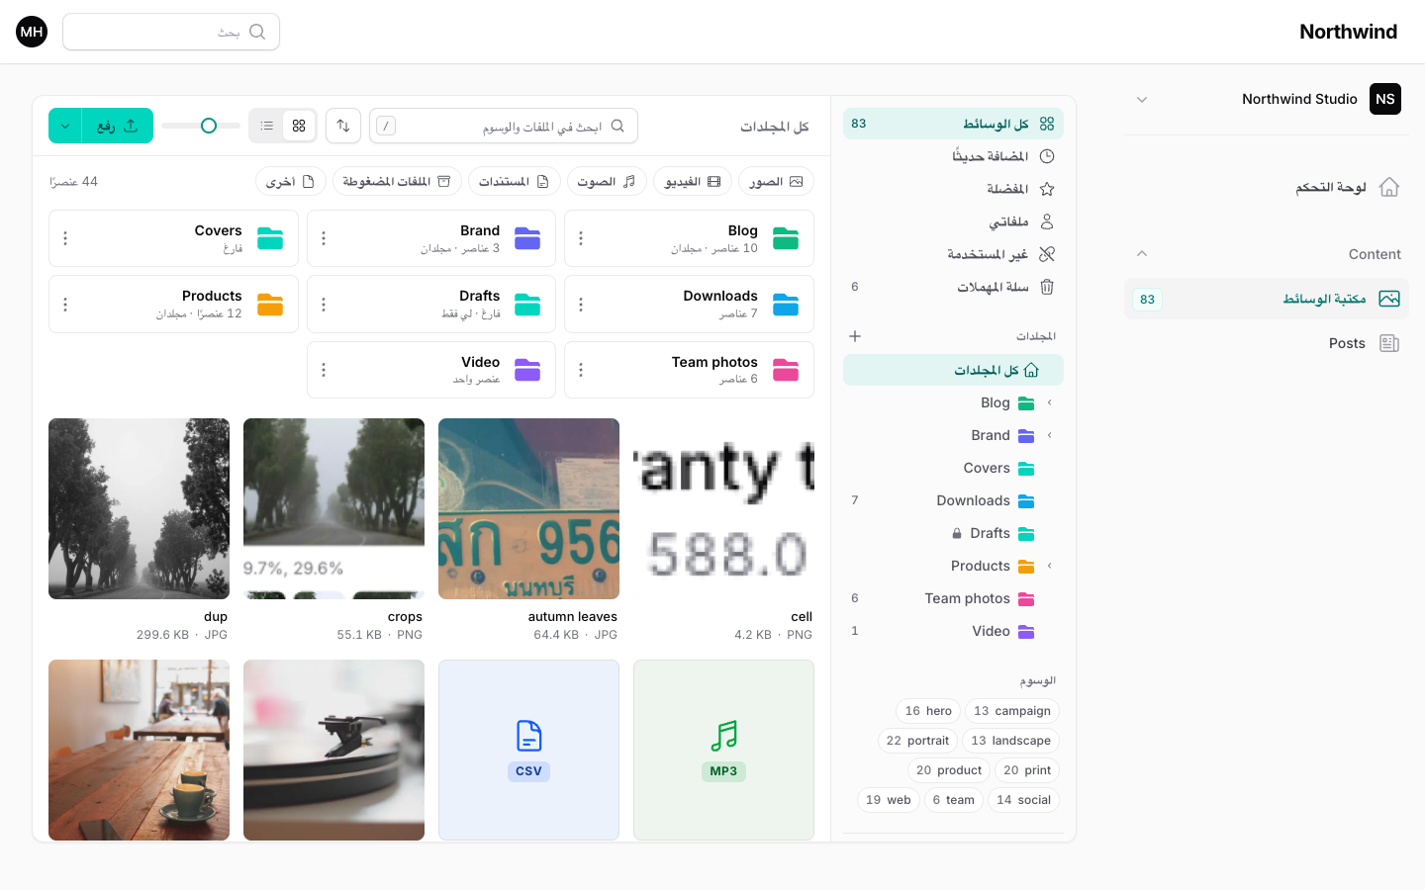Open المفضلة favorites
Screen dimensions: 1425x890
pos(953,189)
